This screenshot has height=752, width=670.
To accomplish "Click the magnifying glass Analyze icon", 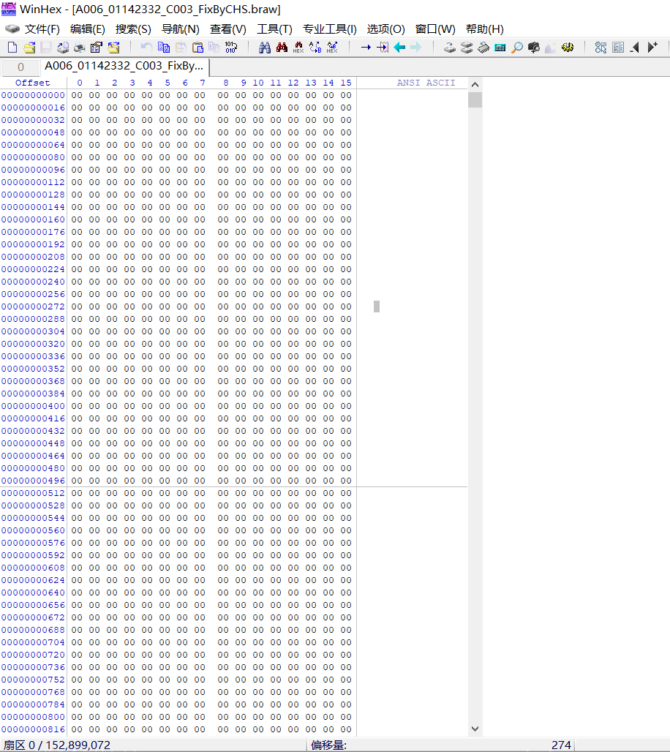I will [517, 47].
